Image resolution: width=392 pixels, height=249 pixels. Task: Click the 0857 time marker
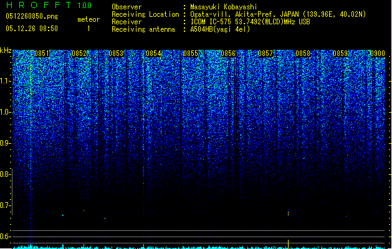click(x=265, y=54)
